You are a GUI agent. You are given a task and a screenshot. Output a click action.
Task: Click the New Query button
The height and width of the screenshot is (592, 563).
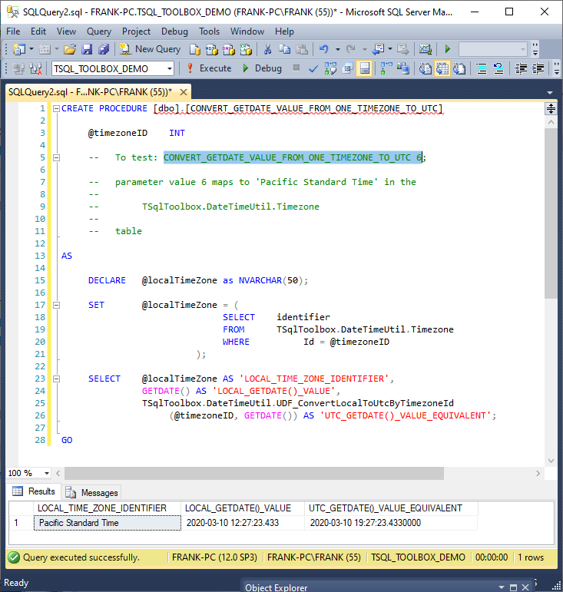click(150, 49)
